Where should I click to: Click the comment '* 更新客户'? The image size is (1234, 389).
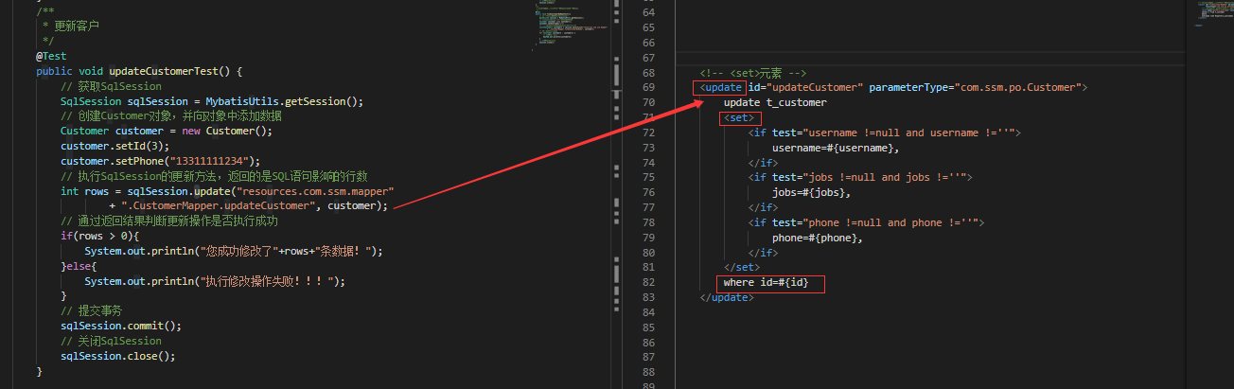(70, 26)
